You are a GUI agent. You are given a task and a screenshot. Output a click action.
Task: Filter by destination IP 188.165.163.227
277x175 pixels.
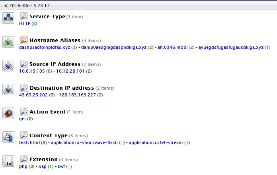77,95
